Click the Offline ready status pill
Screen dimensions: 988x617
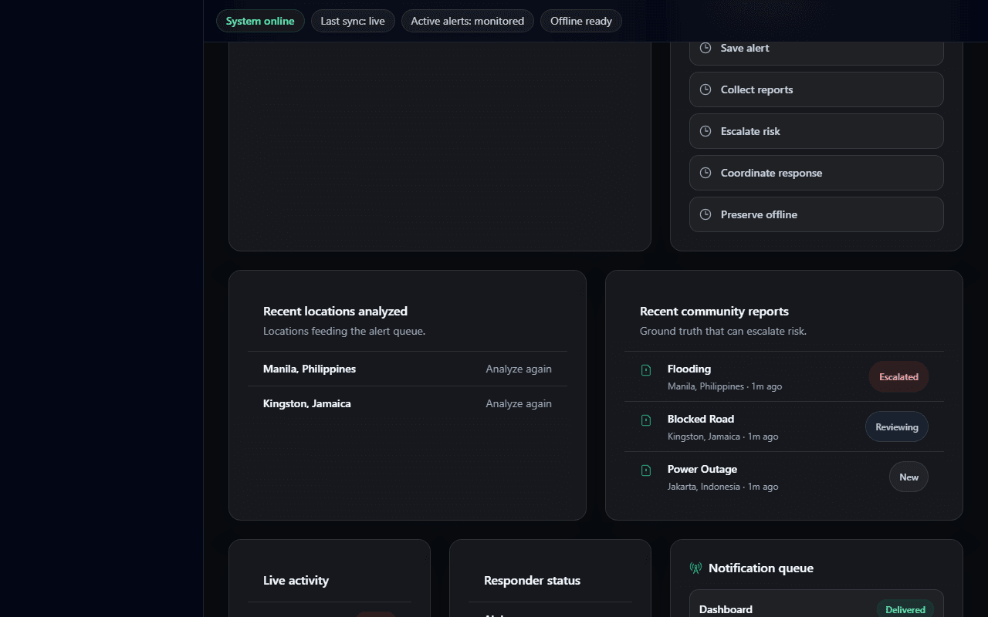(581, 21)
